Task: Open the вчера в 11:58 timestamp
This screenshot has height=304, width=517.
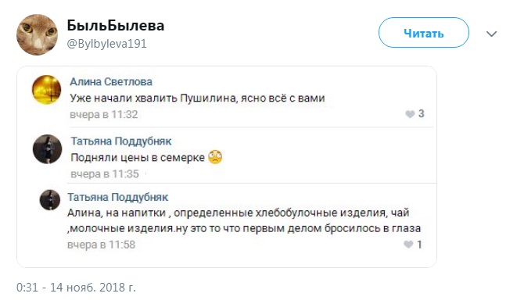Action: pyautogui.click(x=101, y=245)
